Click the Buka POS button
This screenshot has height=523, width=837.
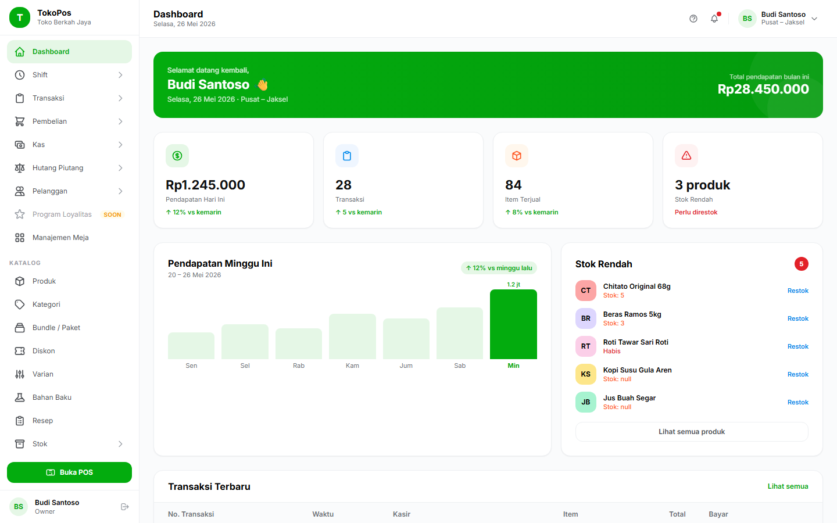pos(69,472)
